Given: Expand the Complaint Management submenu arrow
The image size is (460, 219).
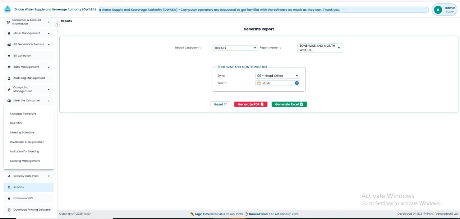Looking at the screenshot, I should pyautogui.click(x=49, y=89).
